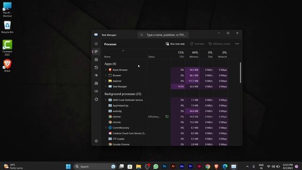The height and width of the screenshot is (170, 302).
Task: Open Microsoft Edge from the taskbar
Action: [x=225, y=167]
